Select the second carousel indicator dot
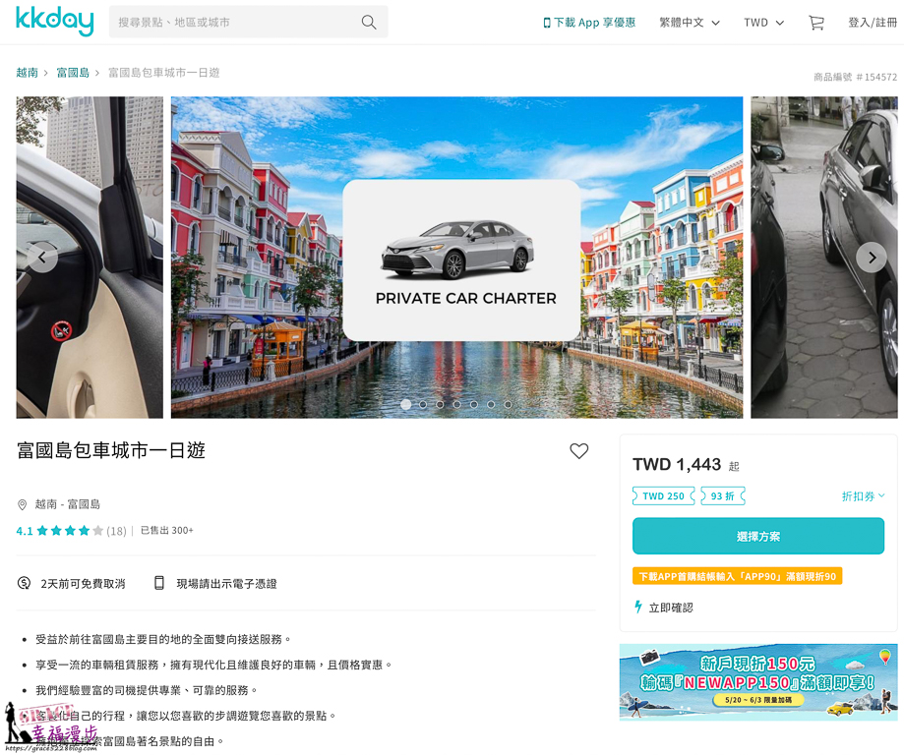The width and height of the screenshot is (904, 755). (423, 405)
